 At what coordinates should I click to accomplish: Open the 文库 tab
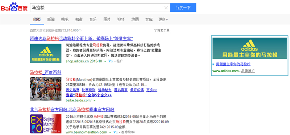pos(149,19)
